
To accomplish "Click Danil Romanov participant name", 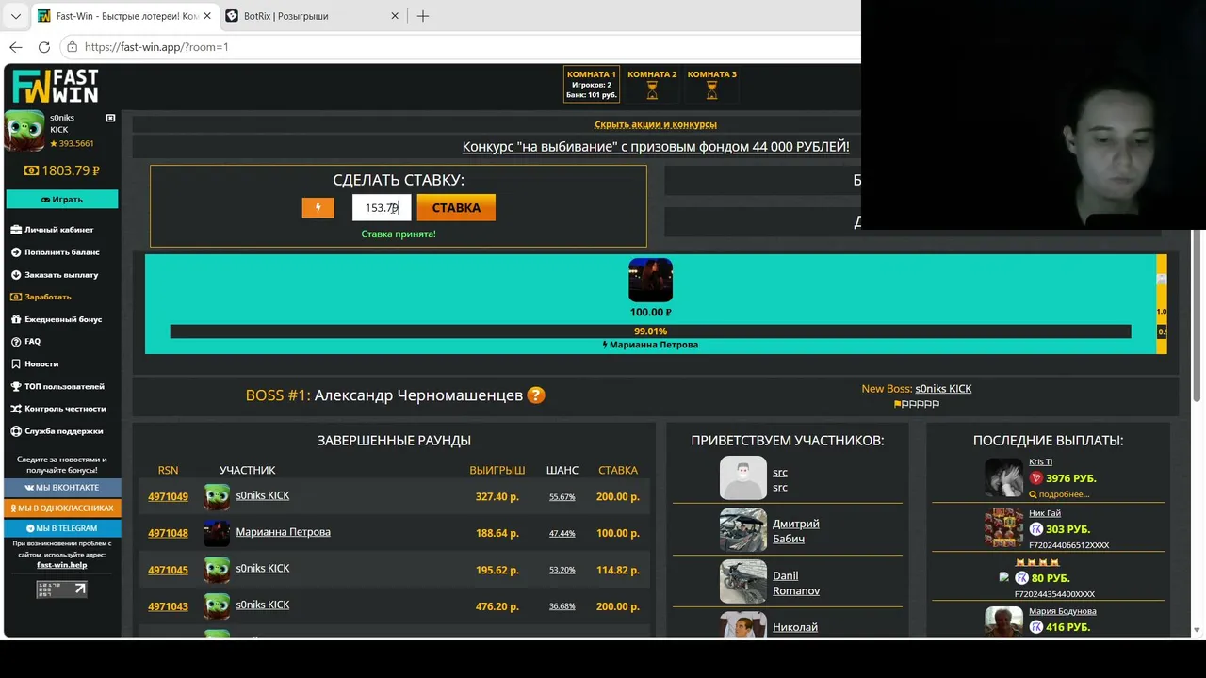I will (x=796, y=583).
